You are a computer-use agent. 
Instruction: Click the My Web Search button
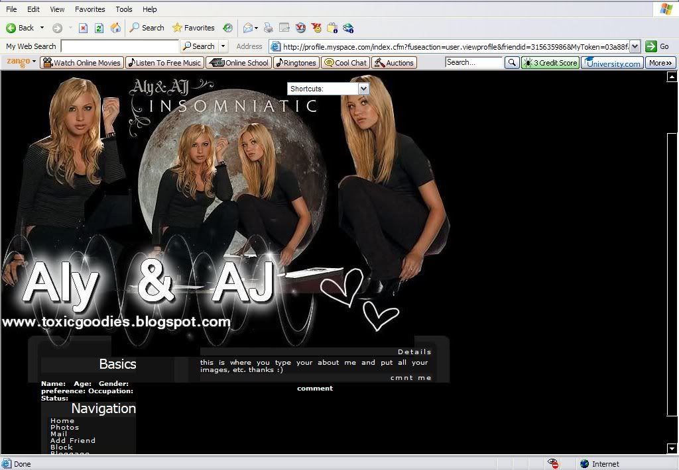point(199,46)
